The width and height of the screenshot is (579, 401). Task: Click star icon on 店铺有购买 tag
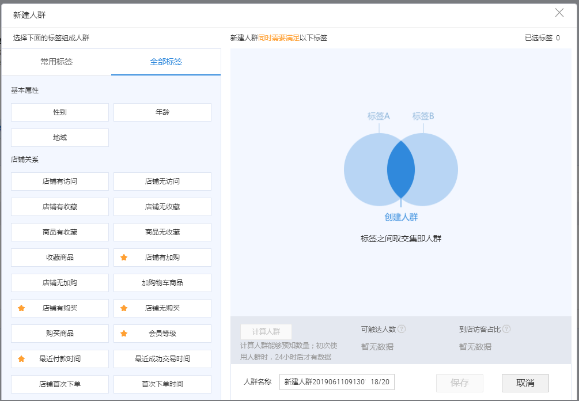click(21, 308)
